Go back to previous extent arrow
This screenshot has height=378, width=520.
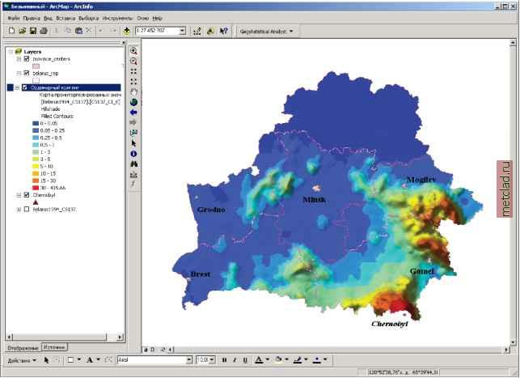134,113
